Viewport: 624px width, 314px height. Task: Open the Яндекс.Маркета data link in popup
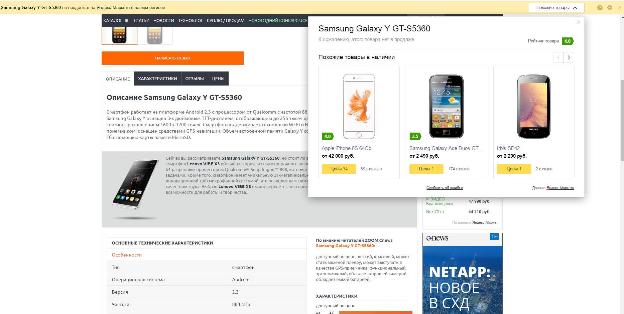click(560, 188)
